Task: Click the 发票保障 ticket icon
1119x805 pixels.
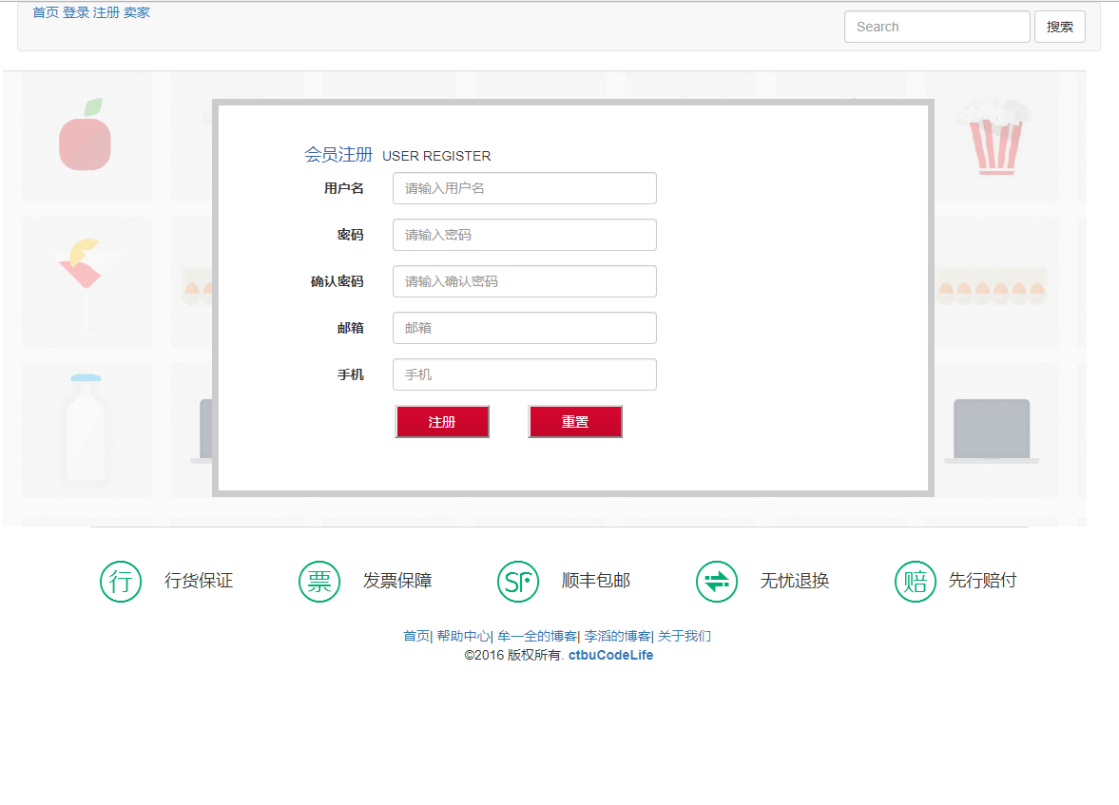Action: [x=318, y=581]
